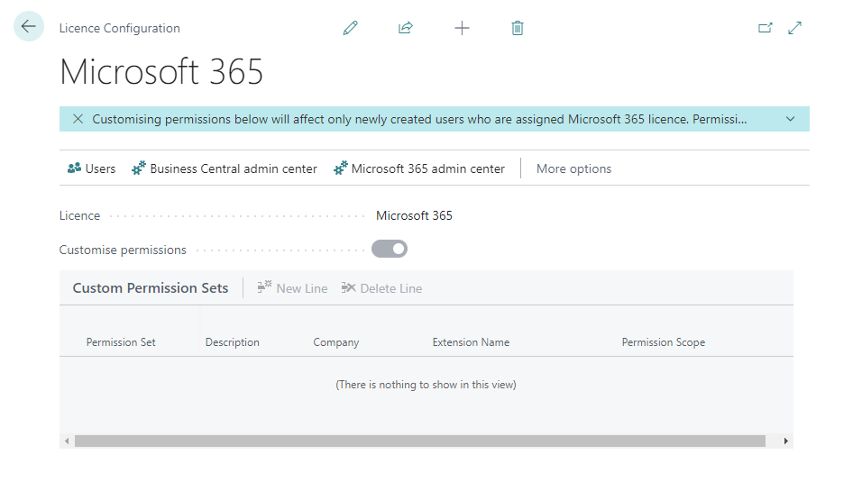Screen dimensions: 862x482
Task: Click the horizontal scrollbar thumb
Action: pyautogui.click(x=420, y=441)
